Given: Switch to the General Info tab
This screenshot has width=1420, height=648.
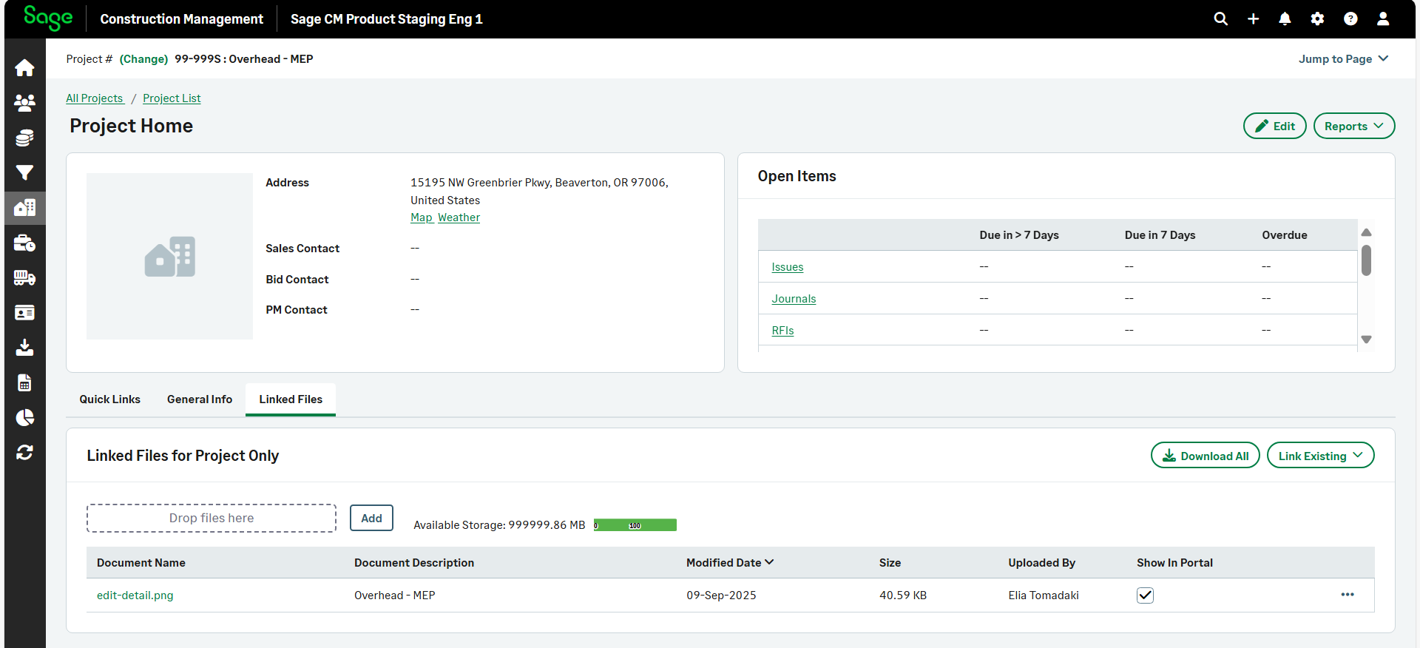Looking at the screenshot, I should (x=200, y=399).
